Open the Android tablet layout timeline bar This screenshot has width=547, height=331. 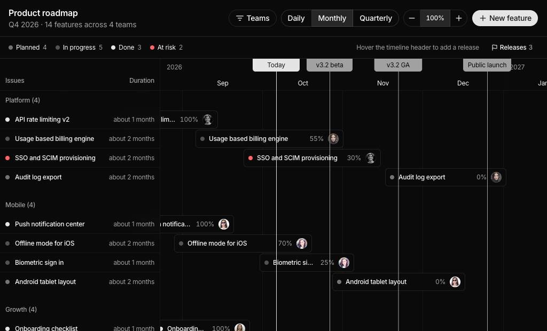click(398, 282)
